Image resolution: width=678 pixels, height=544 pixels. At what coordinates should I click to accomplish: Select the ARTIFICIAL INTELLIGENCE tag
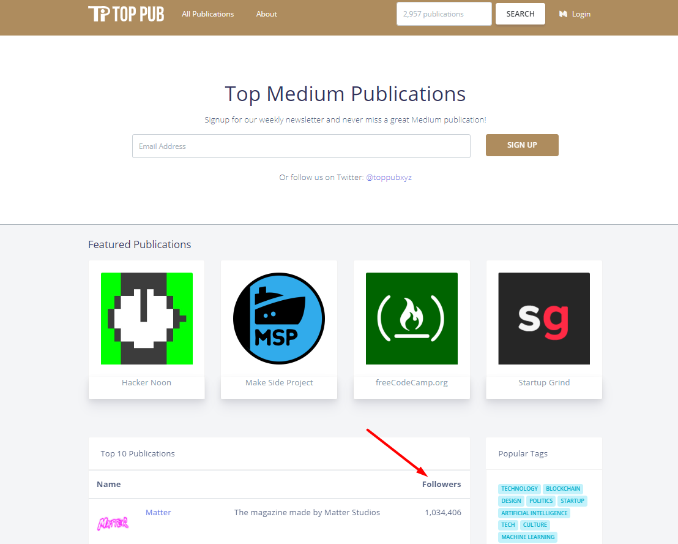pyautogui.click(x=534, y=513)
